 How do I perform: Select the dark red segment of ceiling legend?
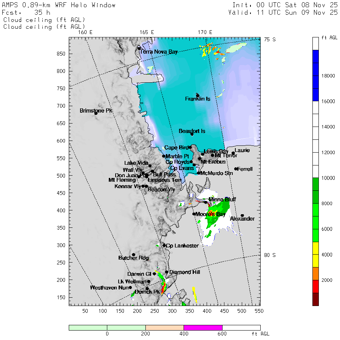pos(315,299)
